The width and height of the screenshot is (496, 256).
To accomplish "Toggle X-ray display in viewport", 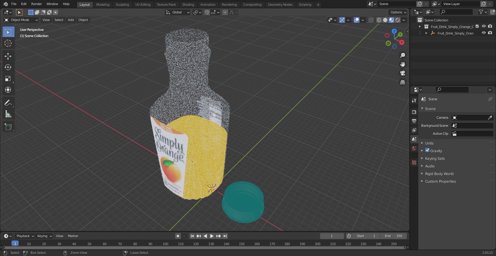I will click(x=371, y=20).
